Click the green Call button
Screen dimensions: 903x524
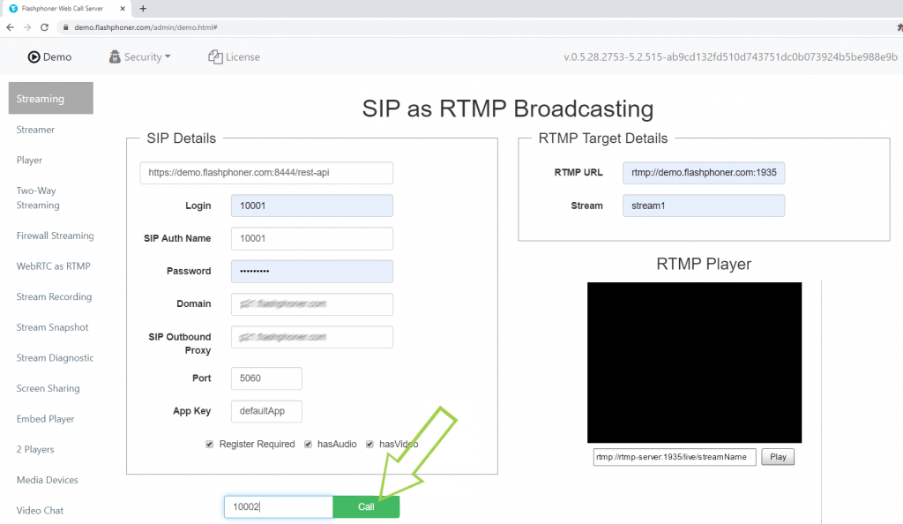coord(366,506)
